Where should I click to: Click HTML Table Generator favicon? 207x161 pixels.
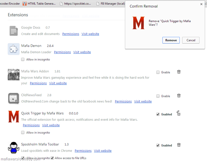click(x=24, y=4)
